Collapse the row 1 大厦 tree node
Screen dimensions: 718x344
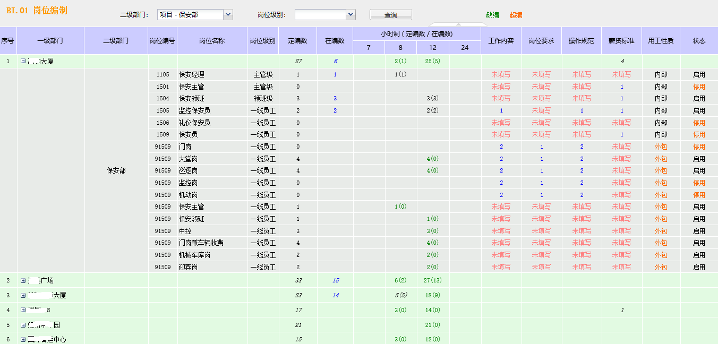coord(23,61)
